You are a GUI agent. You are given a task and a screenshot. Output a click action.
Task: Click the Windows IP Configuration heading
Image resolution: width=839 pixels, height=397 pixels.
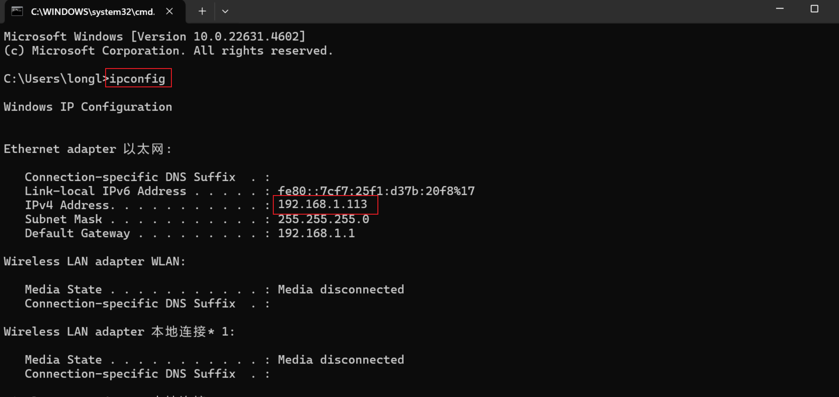coord(88,107)
